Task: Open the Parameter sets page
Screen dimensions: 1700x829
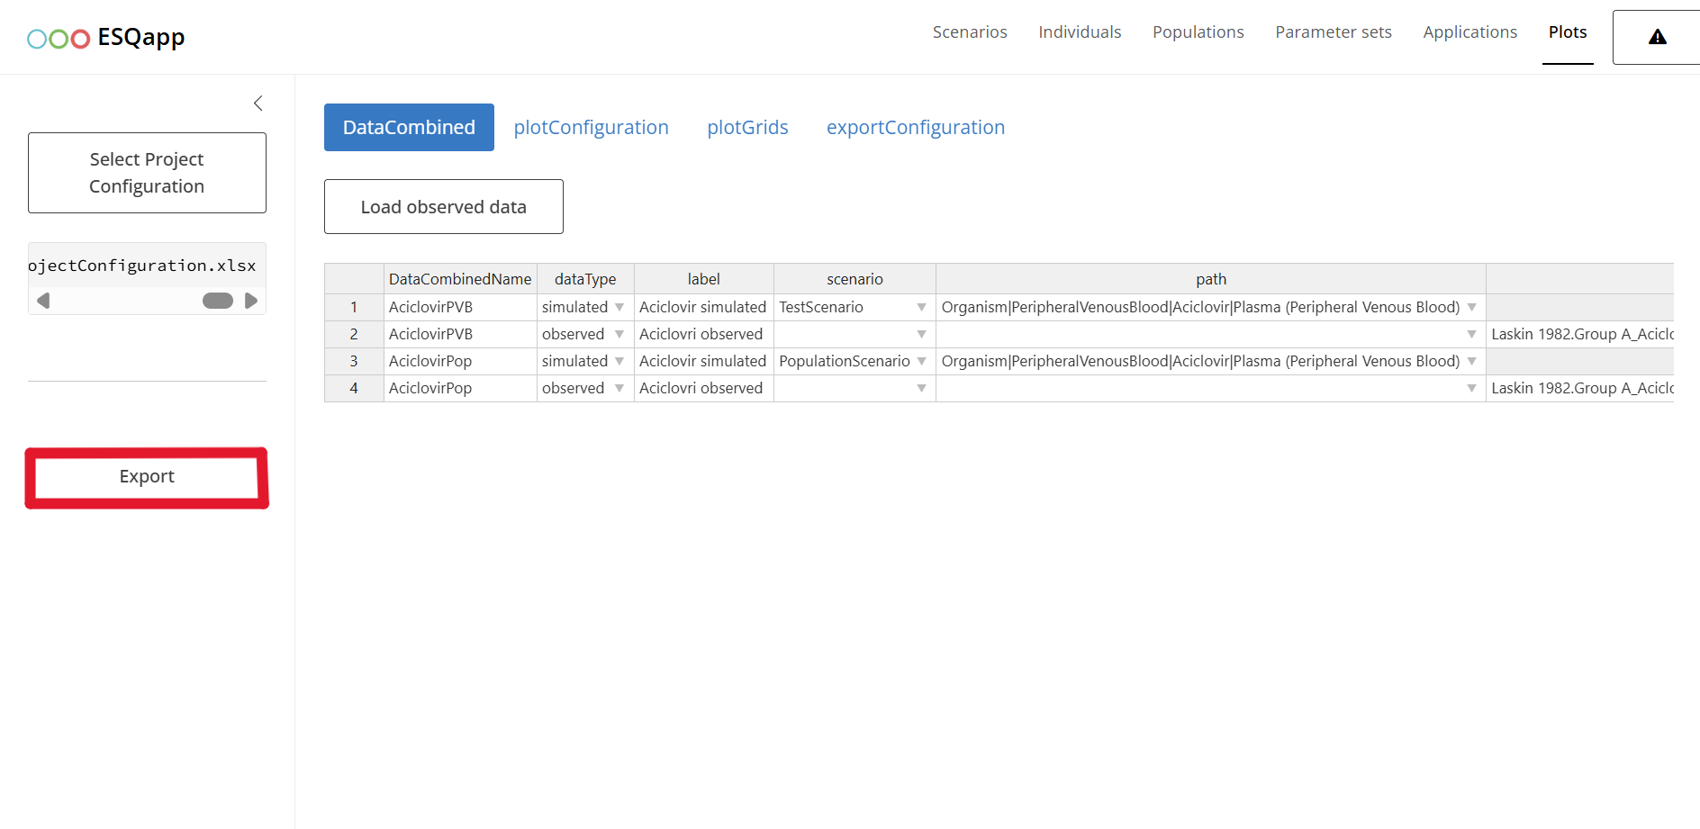Action: 1333,32
